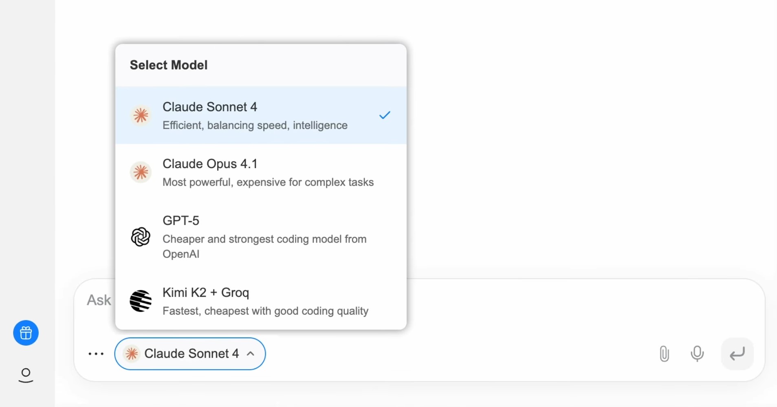Viewport: 777px width, 407px height.
Task: Choose Claude Opus 4.1 model option
Action: (x=261, y=172)
